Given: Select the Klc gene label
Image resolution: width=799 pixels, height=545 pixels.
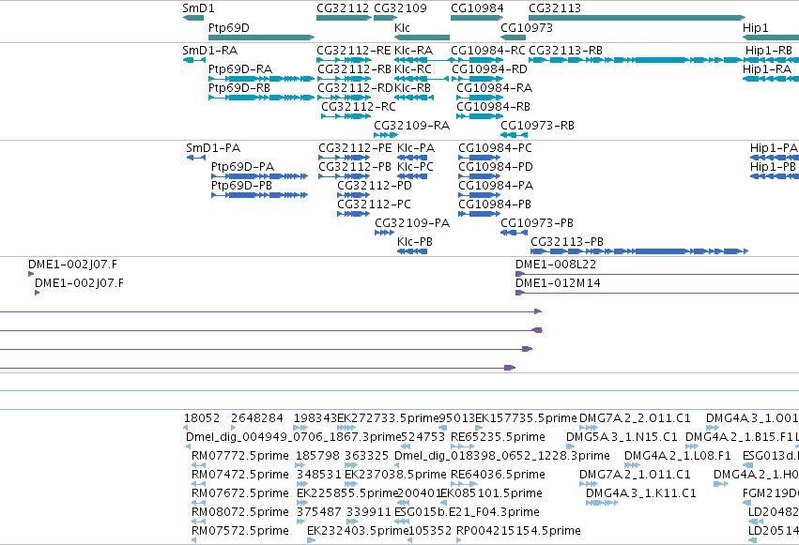Looking at the screenshot, I should [x=402, y=27].
